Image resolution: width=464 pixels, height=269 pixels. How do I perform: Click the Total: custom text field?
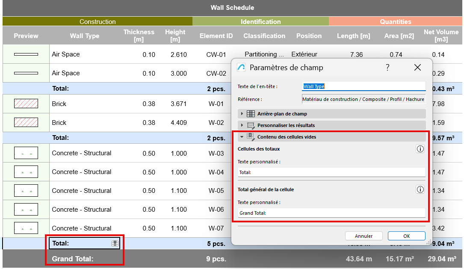(x=332, y=172)
